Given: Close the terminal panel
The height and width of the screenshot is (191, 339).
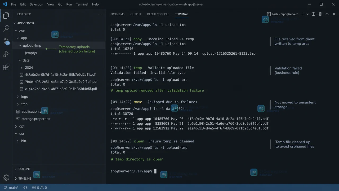Looking at the screenshot, I should (x=334, y=14).
